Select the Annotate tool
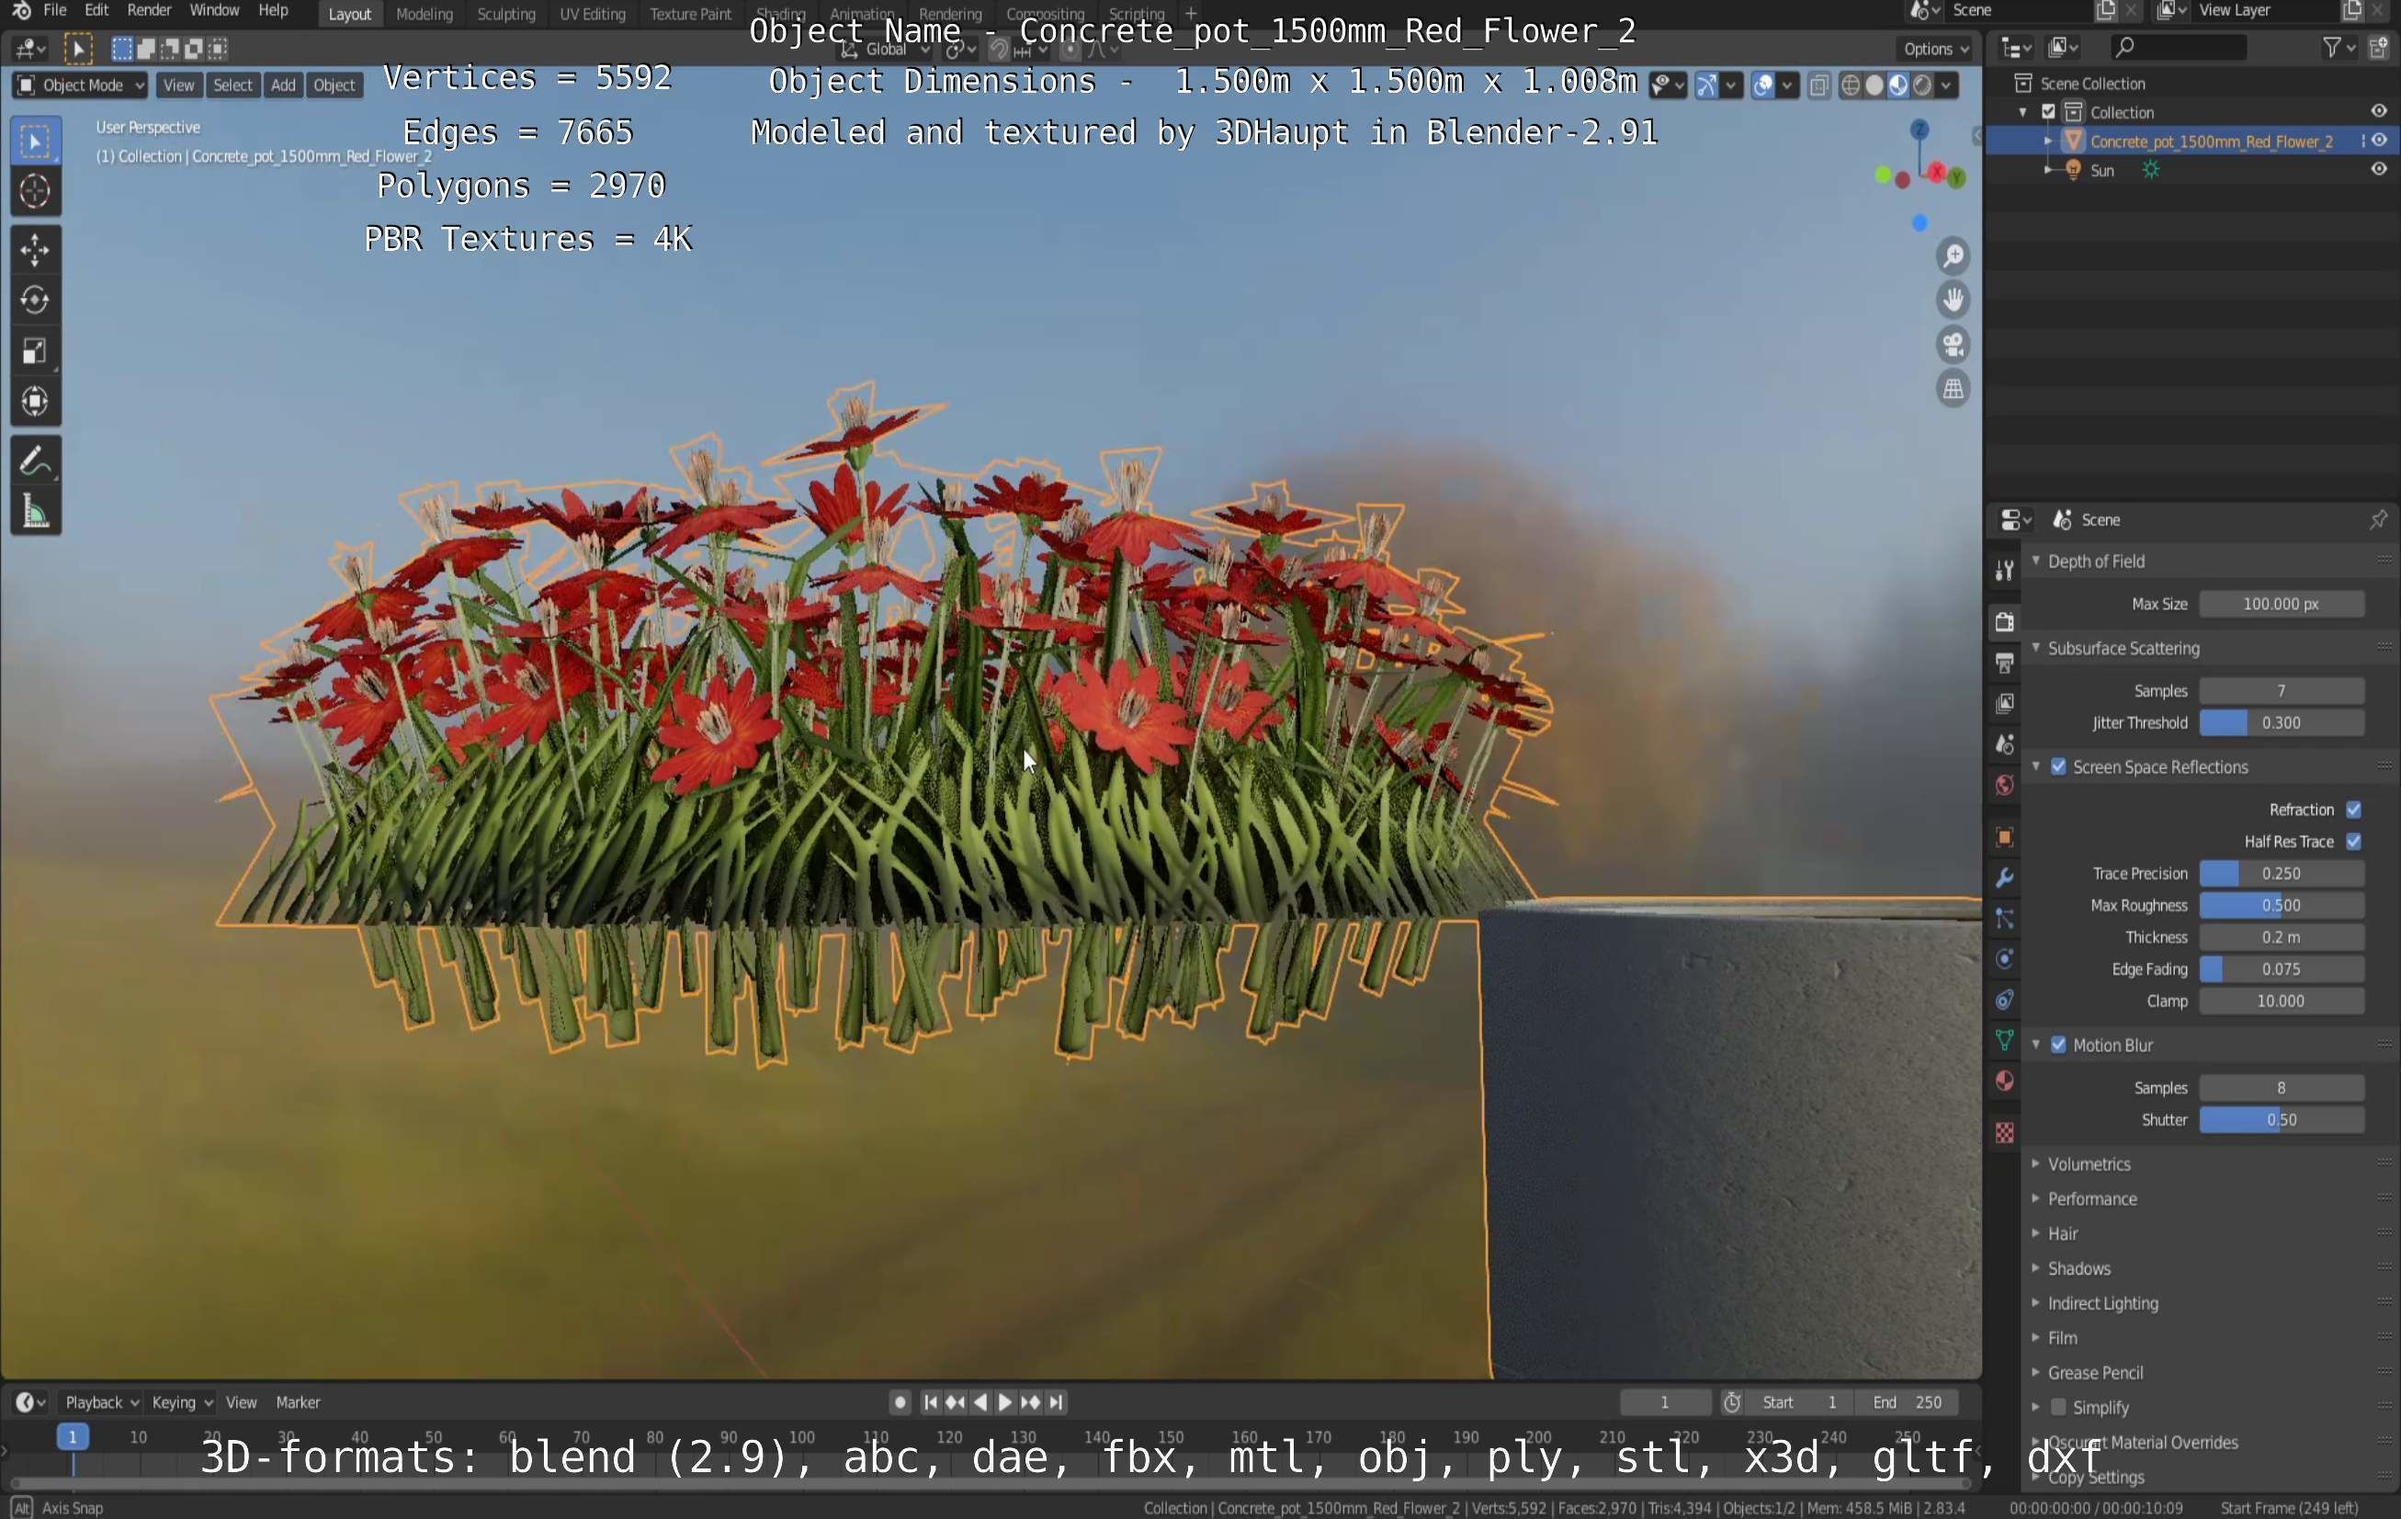 35,460
